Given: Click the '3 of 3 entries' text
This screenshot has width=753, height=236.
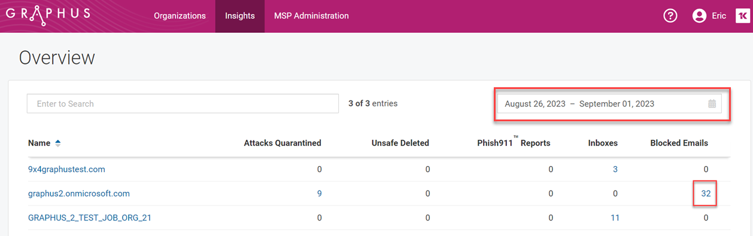Looking at the screenshot, I should [x=373, y=103].
